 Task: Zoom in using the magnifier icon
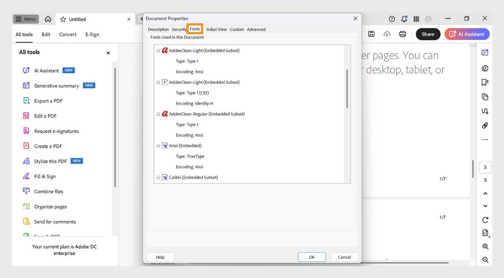(485, 246)
